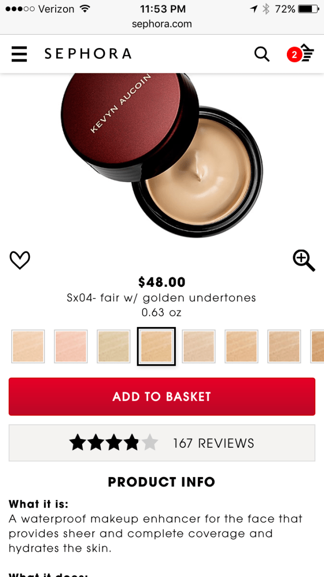Tap the star rating display
The image size is (324, 577).
pyautogui.click(x=113, y=443)
